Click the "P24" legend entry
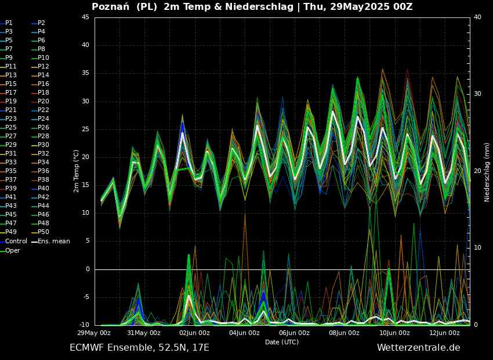The image size is (493, 360). [40, 118]
